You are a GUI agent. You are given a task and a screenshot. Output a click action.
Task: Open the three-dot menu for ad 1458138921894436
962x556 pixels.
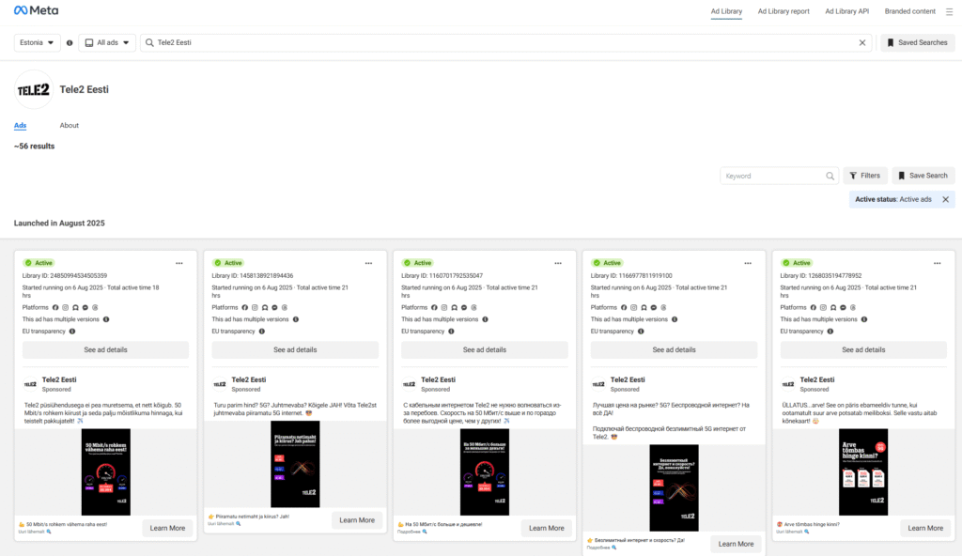click(368, 263)
